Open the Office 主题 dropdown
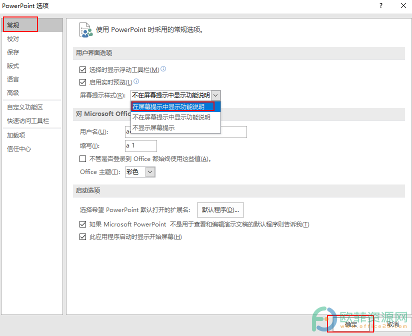The image size is (412, 336). click(150, 172)
